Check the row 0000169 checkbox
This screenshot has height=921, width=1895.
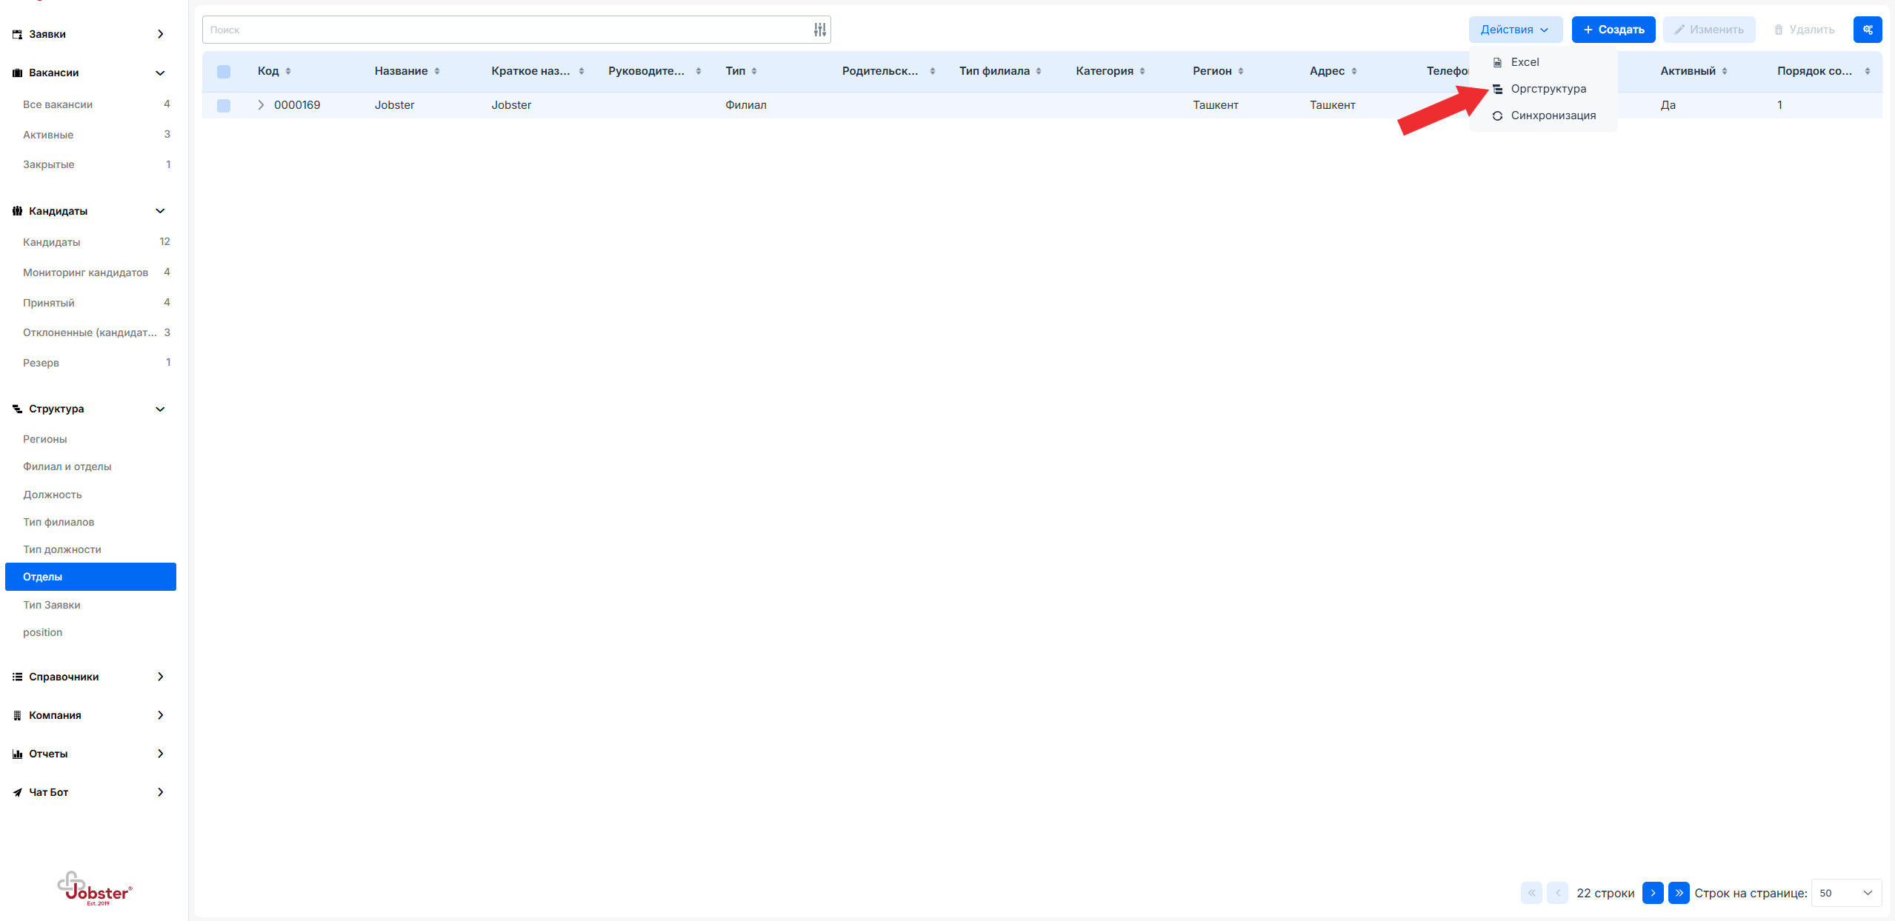[x=224, y=105]
